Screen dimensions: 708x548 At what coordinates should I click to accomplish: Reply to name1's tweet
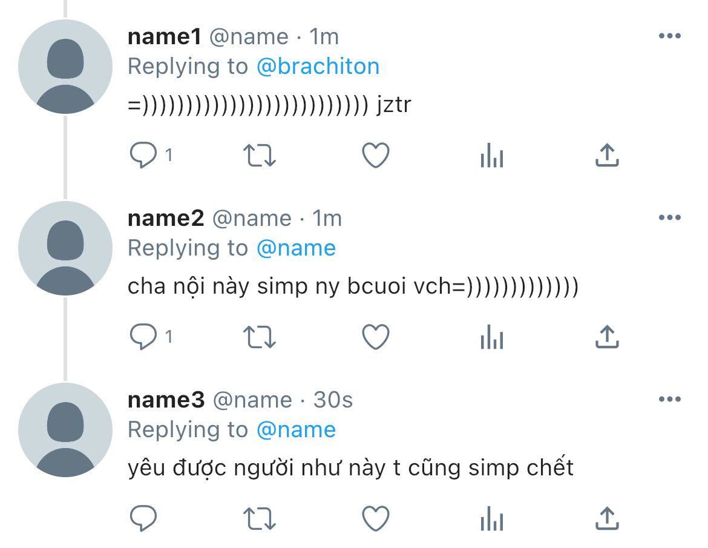click(x=143, y=155)
